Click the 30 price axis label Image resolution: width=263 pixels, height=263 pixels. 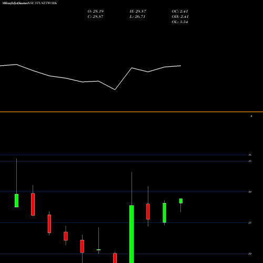coord(250,192)
